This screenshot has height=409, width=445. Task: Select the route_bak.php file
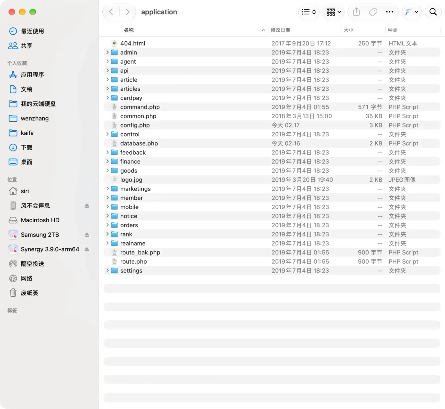(272, 253)
